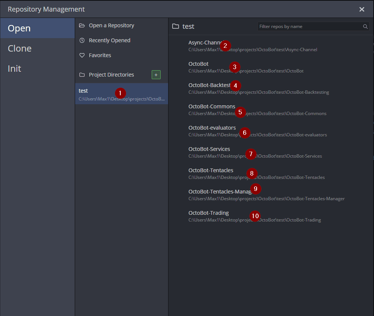Select the test project directory entry
This screenshot has height=316, width=374.
121,94
